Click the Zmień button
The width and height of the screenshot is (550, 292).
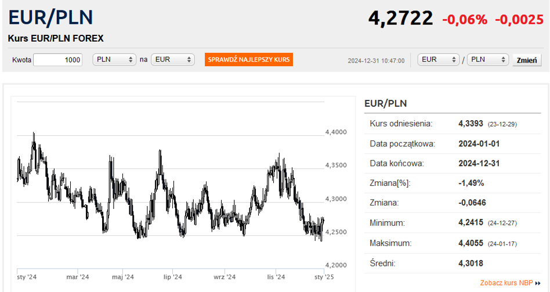527,60
